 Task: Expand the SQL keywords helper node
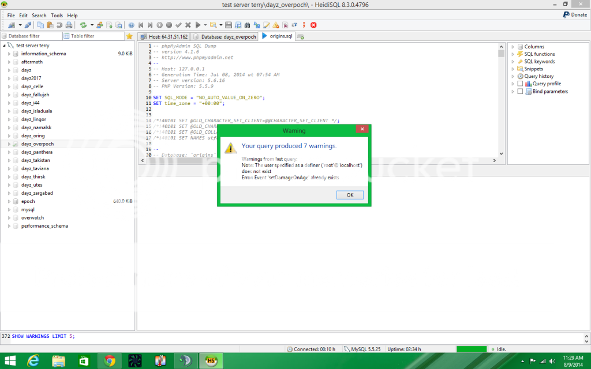click(x=513, y=62)
